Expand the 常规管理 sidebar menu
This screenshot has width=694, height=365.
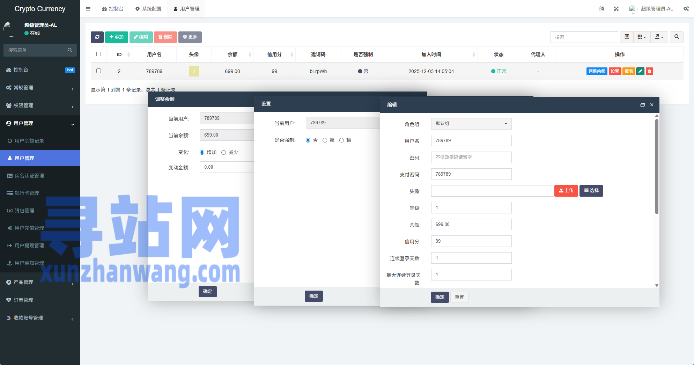tap(40, 88)
